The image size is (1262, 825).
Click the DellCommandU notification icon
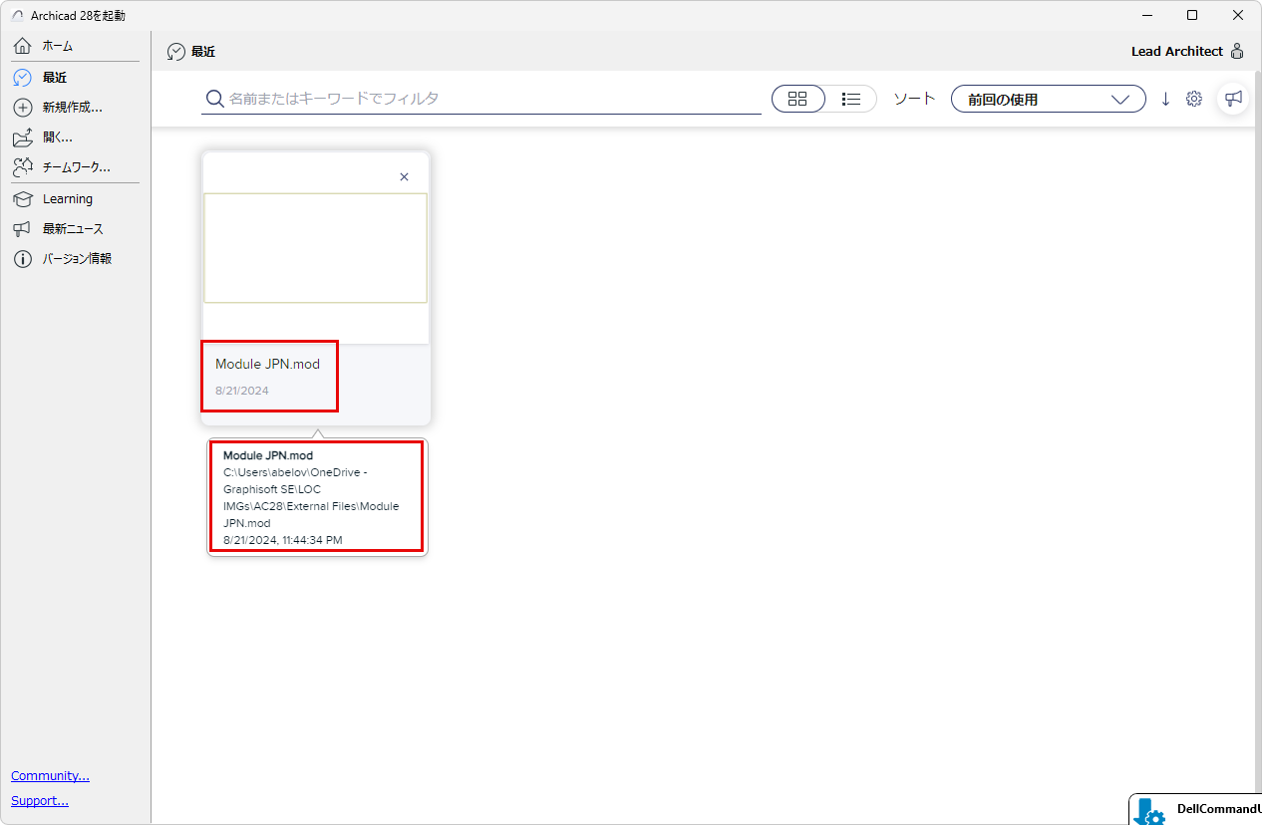coord(1149,811)
